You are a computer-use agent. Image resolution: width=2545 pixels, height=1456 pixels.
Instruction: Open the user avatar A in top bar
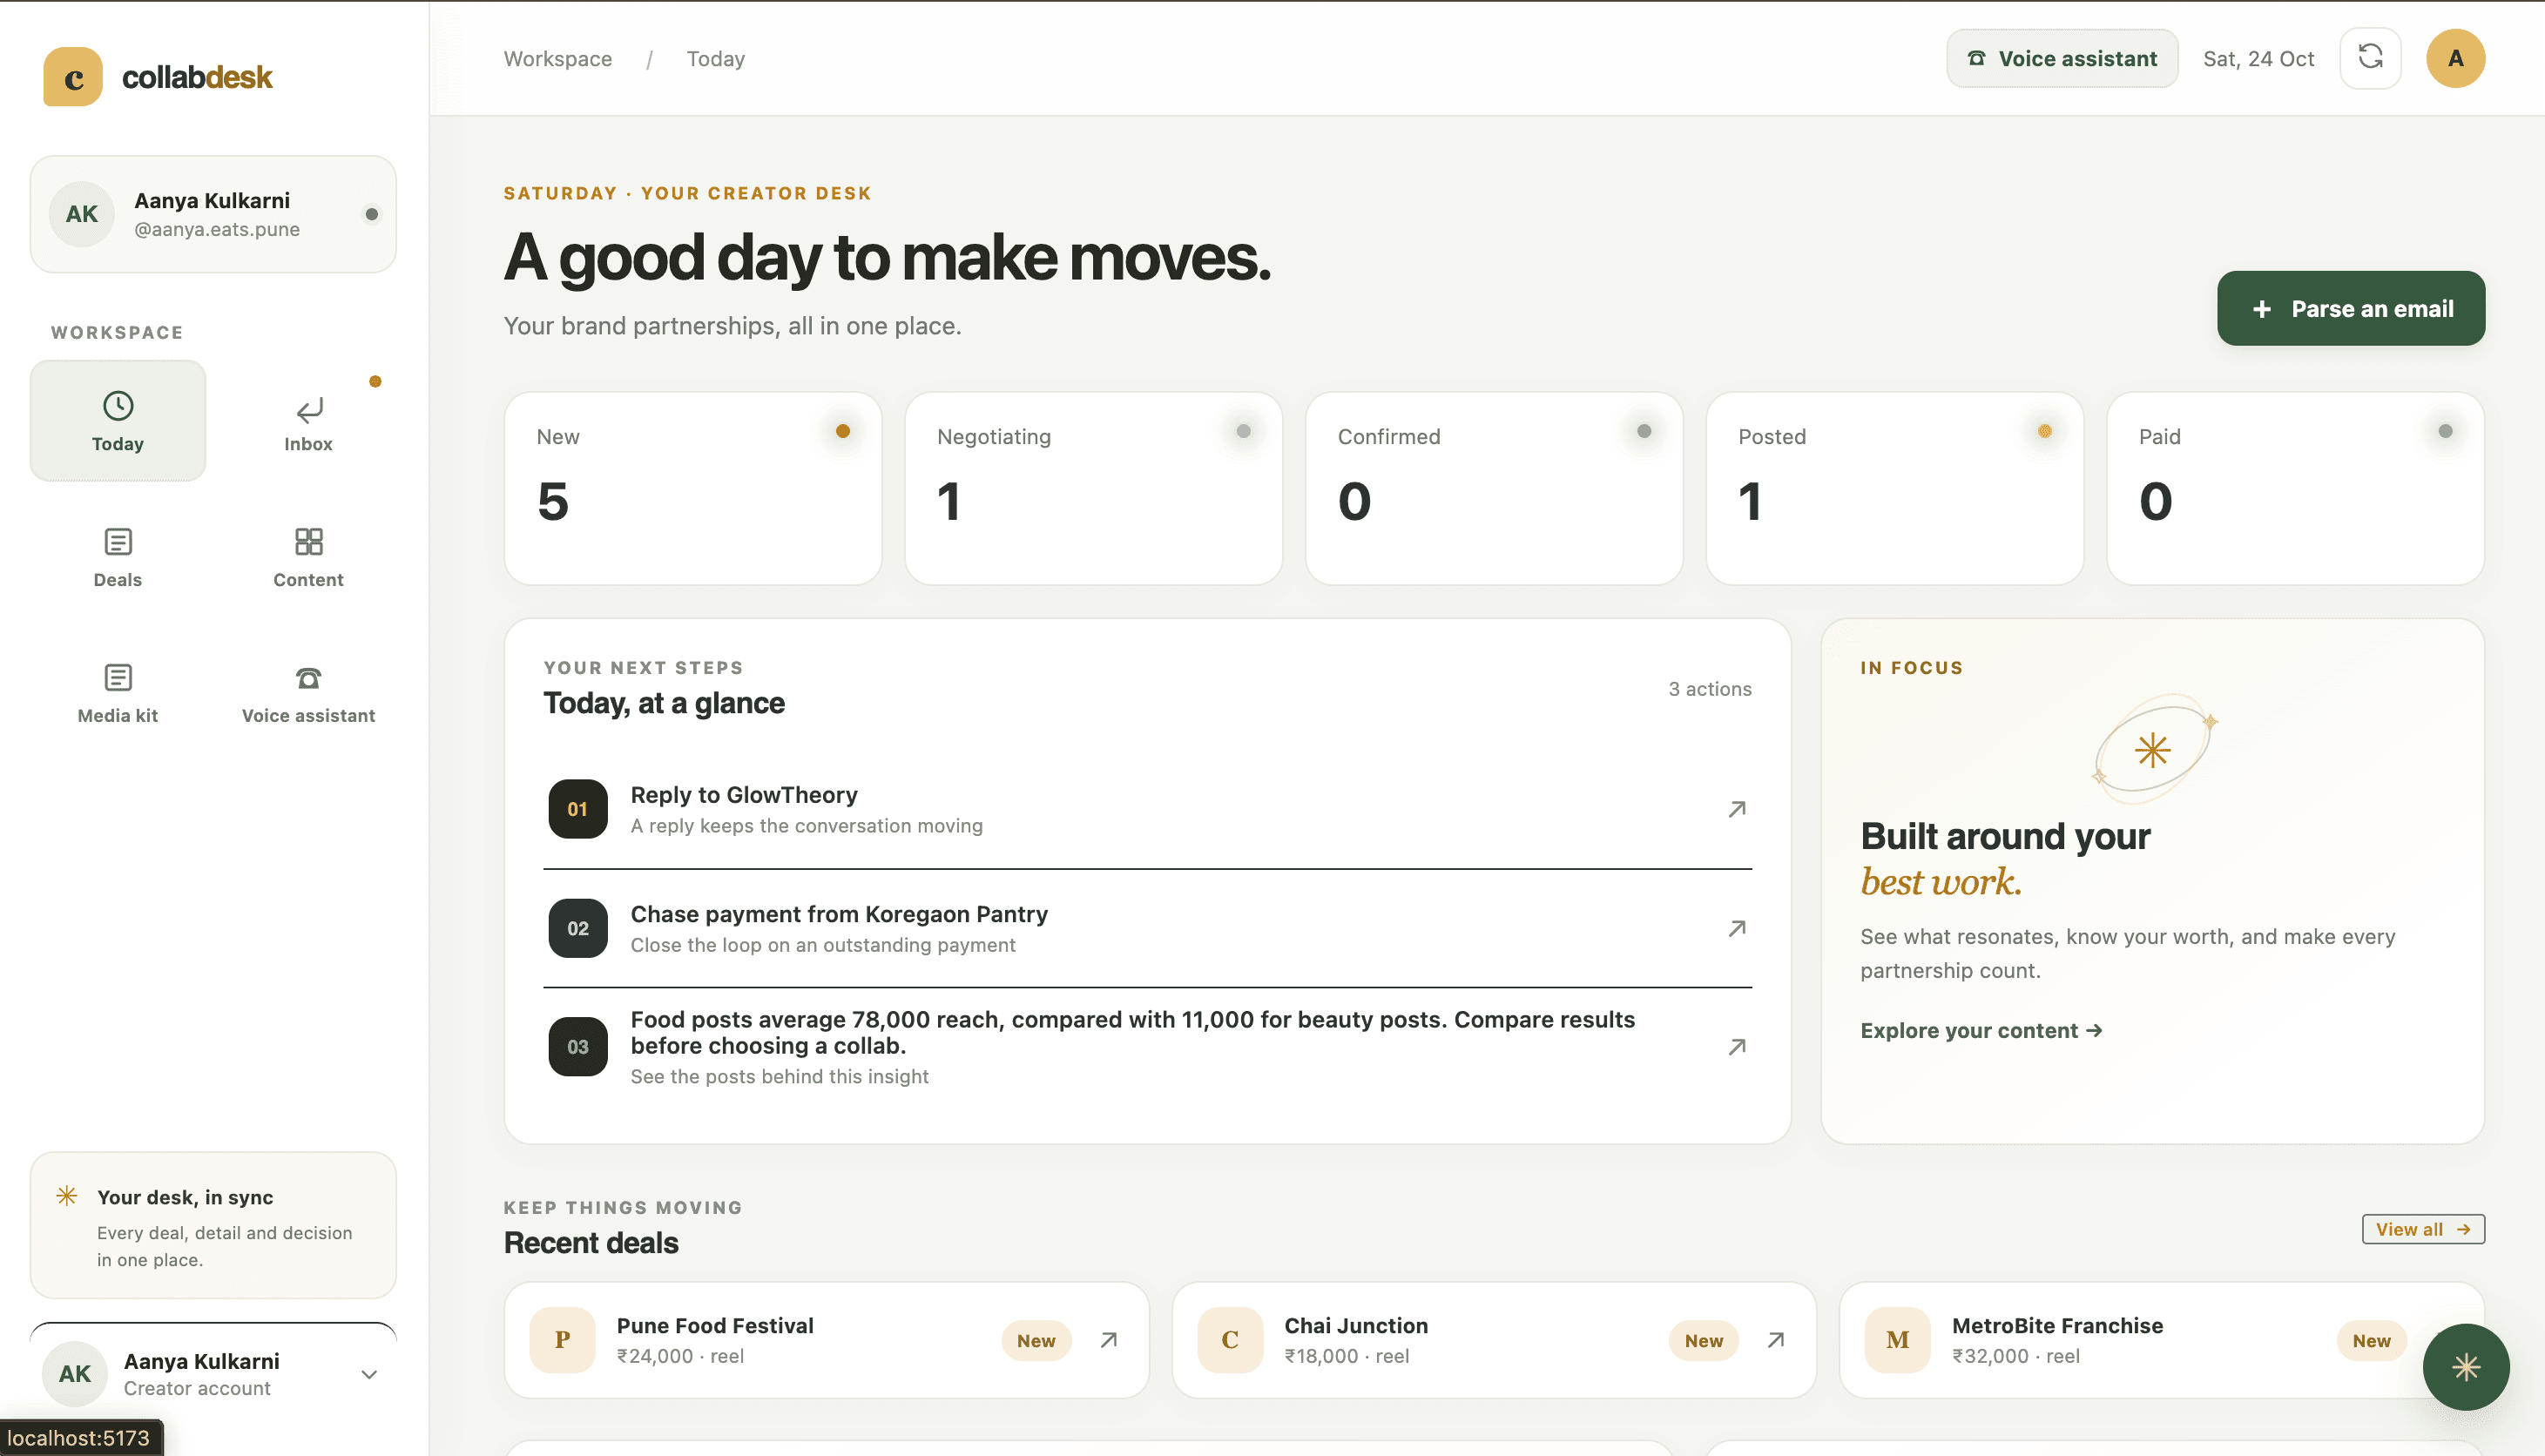(x=2455, y=58)
